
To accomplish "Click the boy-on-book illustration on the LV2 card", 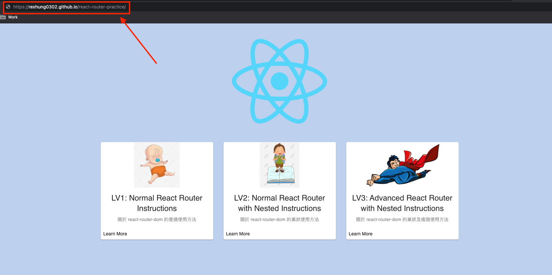I will (x=280, y=165).
